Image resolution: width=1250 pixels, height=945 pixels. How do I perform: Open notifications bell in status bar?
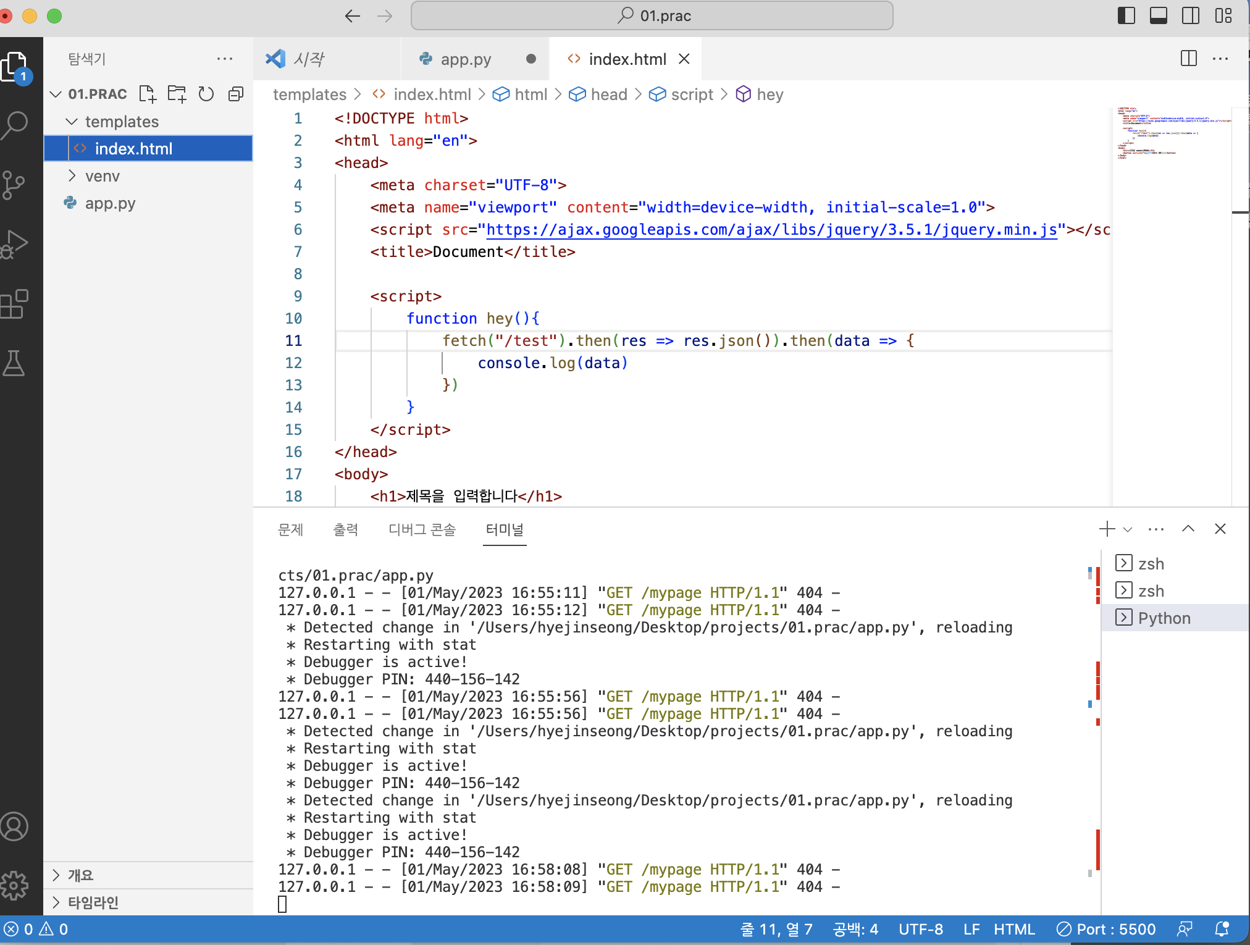click(1222, 929)
